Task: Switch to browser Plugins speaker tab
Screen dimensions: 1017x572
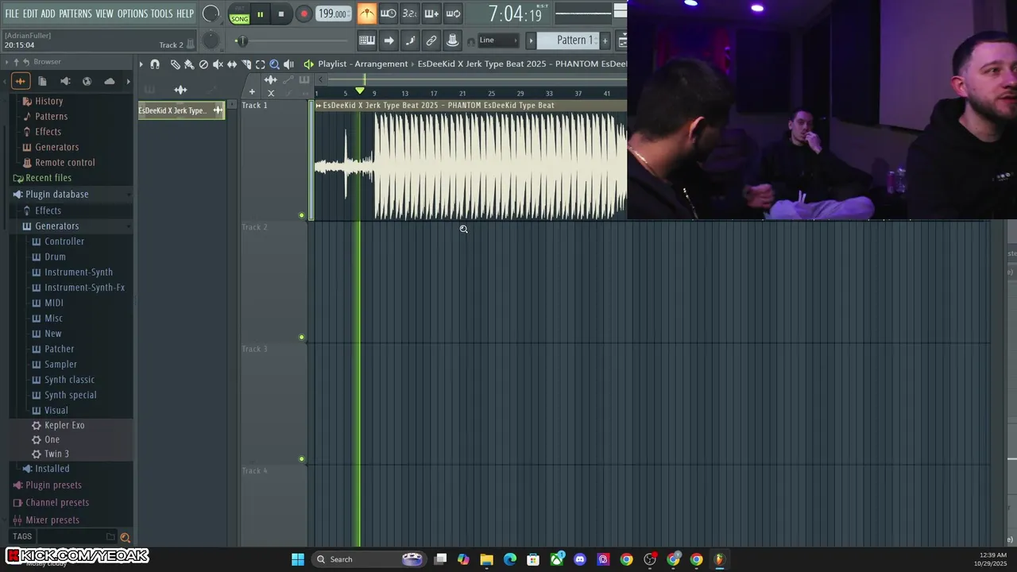Action: point(65,81)
